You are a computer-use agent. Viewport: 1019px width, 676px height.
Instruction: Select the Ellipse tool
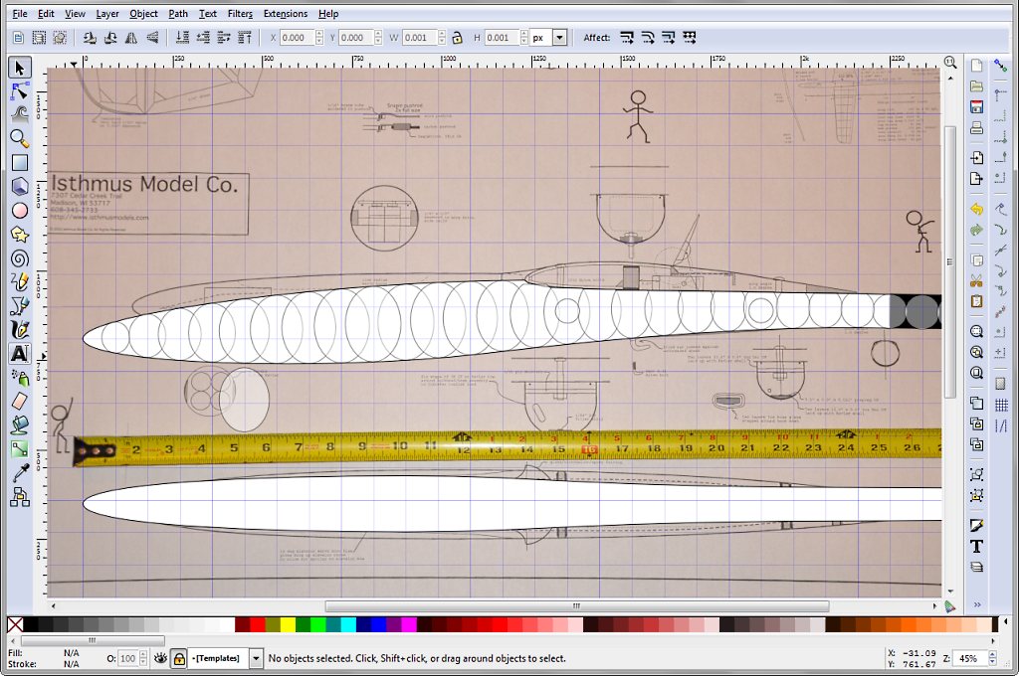20,211
